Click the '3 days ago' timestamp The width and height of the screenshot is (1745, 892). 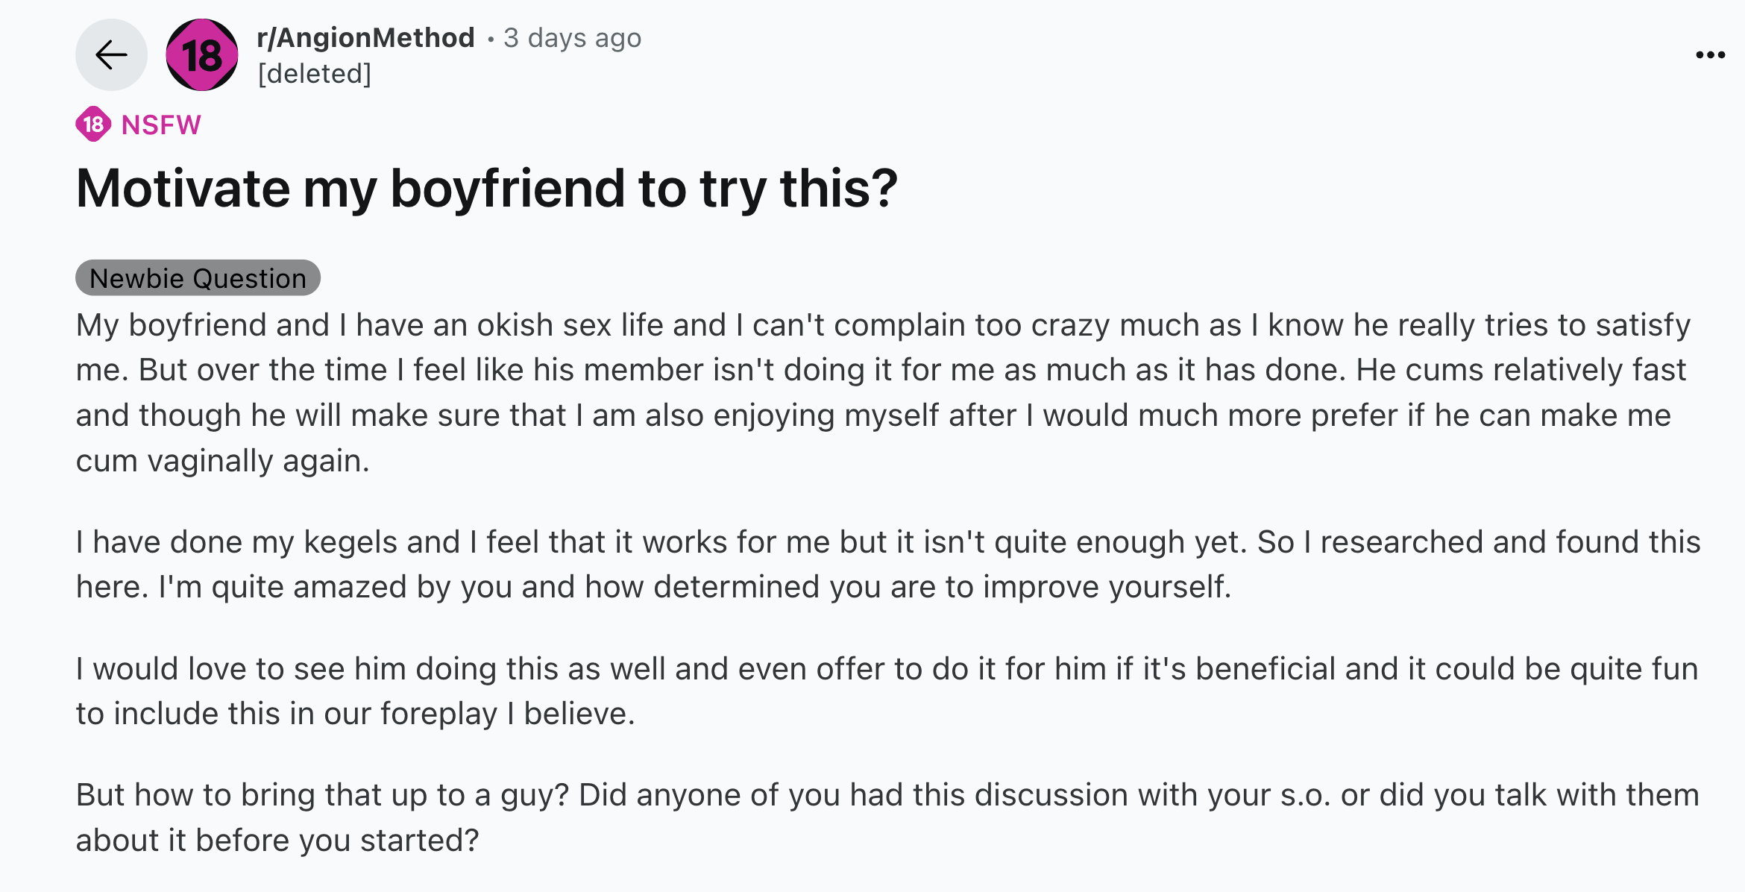(572, 37)
